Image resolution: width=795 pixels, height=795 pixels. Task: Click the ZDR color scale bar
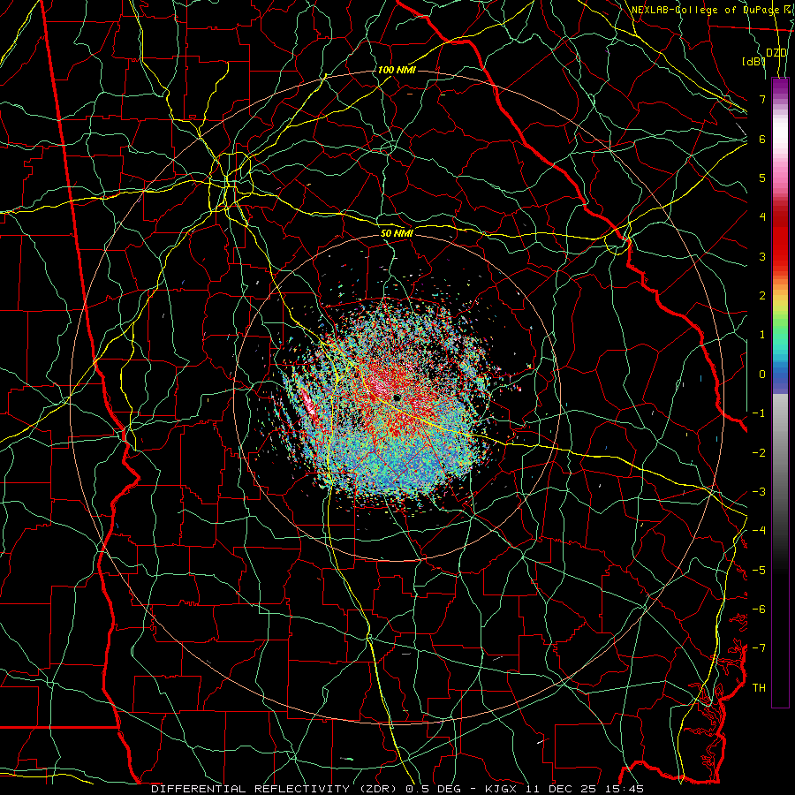coord(780,392)
